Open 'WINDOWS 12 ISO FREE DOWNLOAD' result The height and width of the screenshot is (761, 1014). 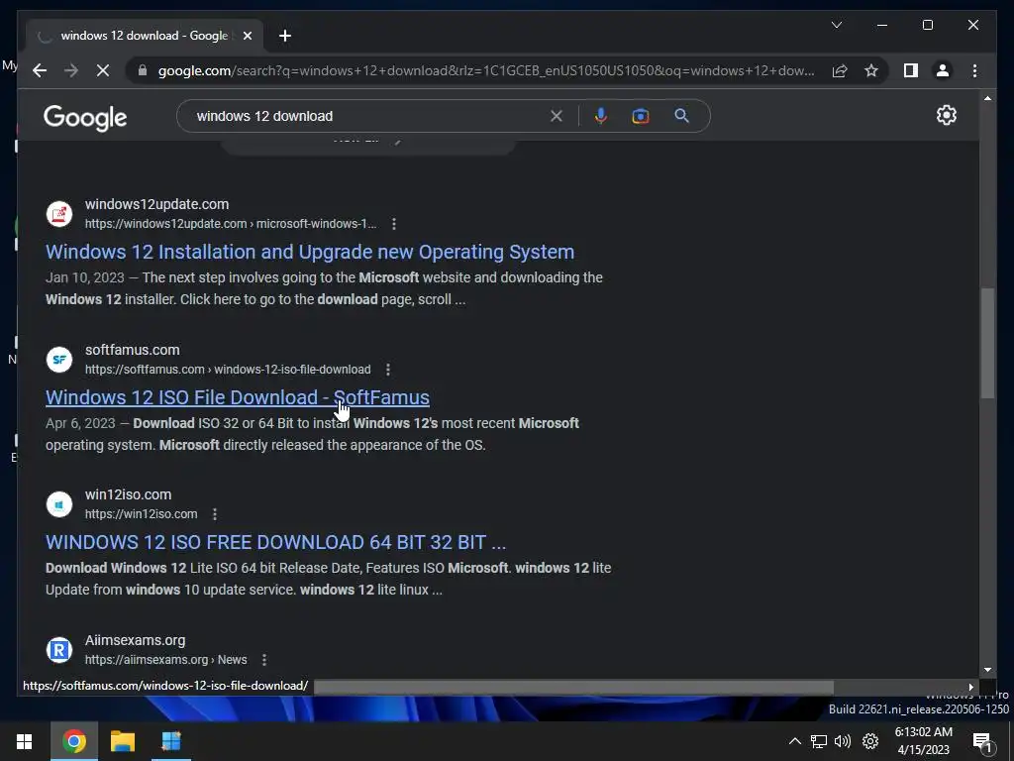(x=275, y=542)
